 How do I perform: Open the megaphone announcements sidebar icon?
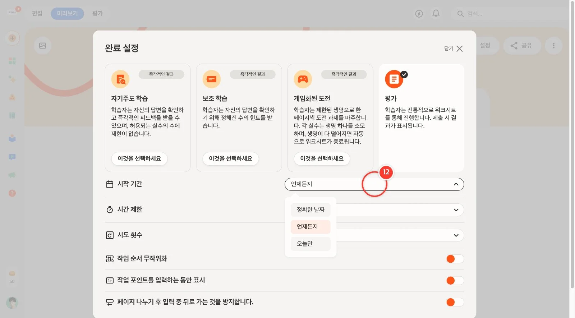point(12,175)
